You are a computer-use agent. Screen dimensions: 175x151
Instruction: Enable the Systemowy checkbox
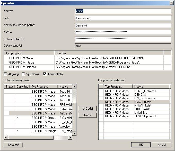point(23,74)
